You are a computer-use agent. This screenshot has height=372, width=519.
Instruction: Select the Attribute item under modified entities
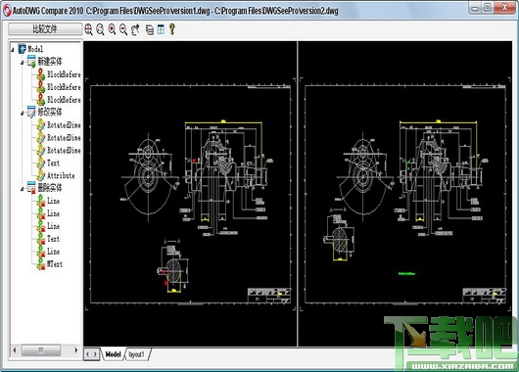coord(61,175)
